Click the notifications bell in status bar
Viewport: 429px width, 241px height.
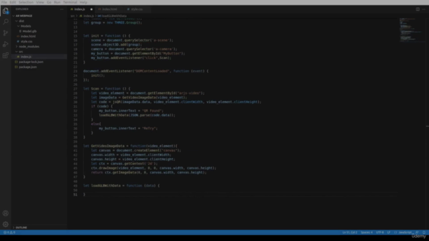(x=424, y=232)
